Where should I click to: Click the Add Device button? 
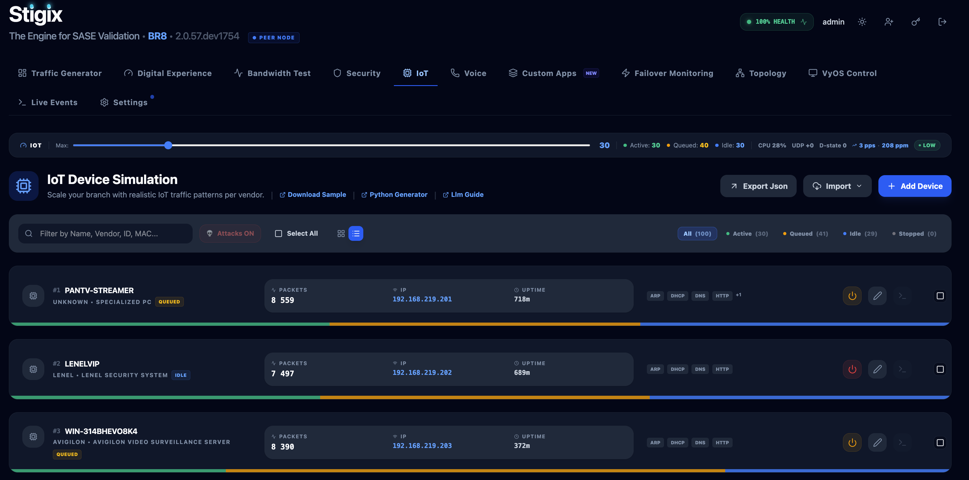915,186
